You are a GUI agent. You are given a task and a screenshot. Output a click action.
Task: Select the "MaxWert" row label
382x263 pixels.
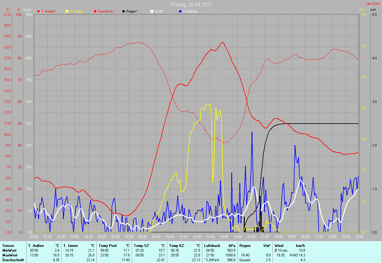click(x=10, y=255)
